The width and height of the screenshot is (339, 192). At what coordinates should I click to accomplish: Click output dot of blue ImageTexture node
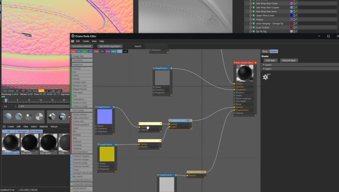click(114, 107)
